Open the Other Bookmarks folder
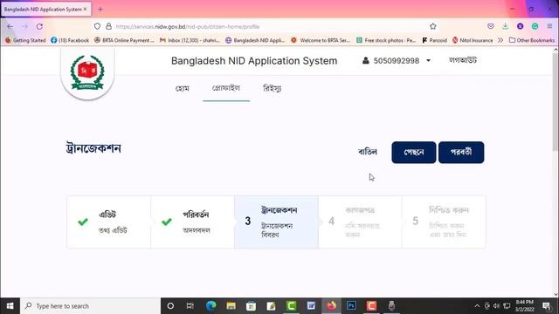The image size is (559, 314). pyautogui.click(x=532, y=40)
